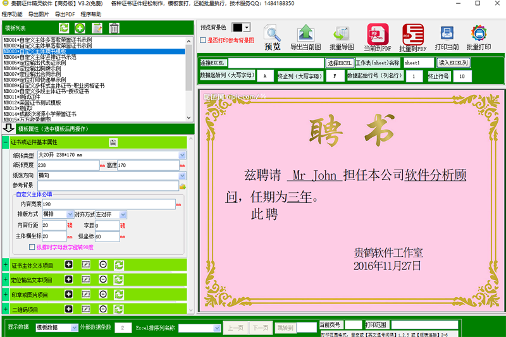
Task: Click the 打印当前 printer icon
Action: click(447, 33)
